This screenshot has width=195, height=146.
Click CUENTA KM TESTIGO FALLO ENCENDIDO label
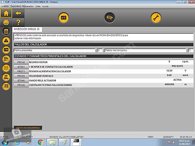tap(50, 85)
